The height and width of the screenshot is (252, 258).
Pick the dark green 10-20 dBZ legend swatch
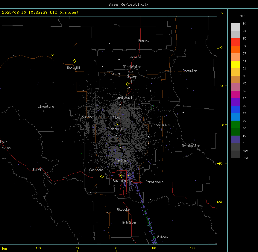235,132
